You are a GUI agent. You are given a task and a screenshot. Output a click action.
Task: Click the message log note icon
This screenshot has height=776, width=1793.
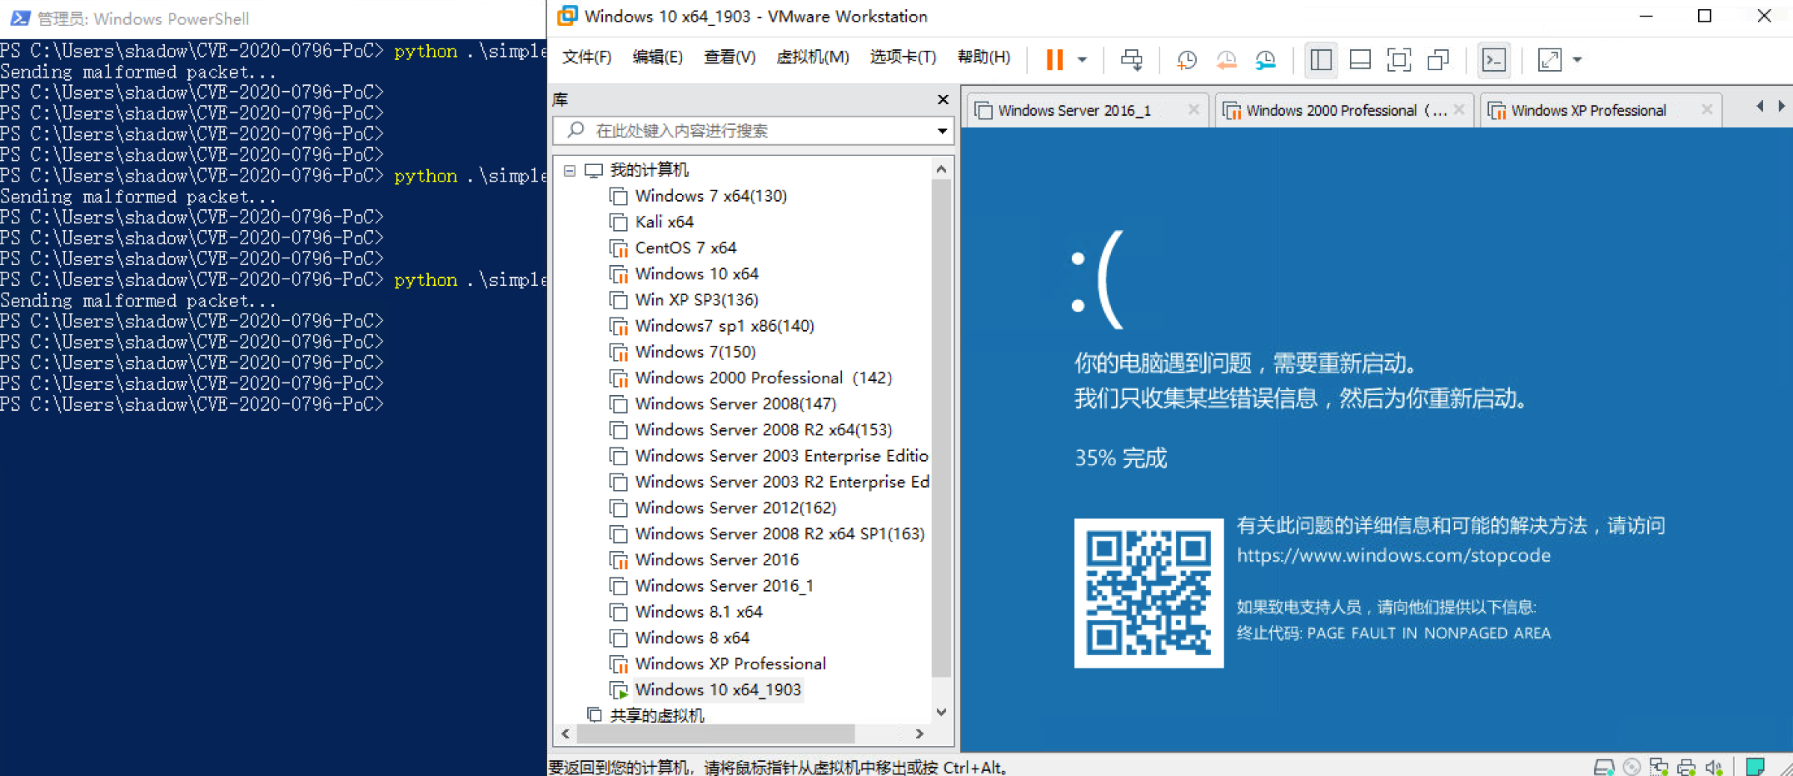[x=1755, y=767]
